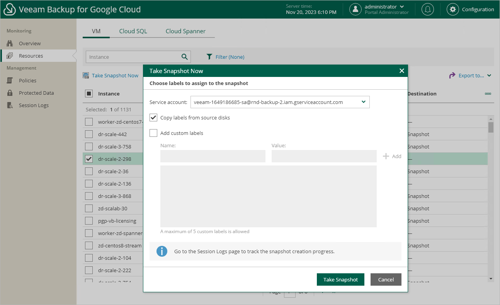Toggle the select-all Instance header checkbox
Image resolution: width=500 pixels, height=305 pixels.
(x=89, y=94)
